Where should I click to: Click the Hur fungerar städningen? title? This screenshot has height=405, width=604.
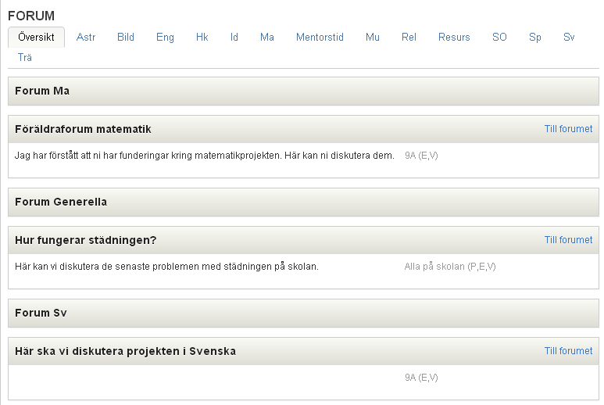(x=85, y=240)
